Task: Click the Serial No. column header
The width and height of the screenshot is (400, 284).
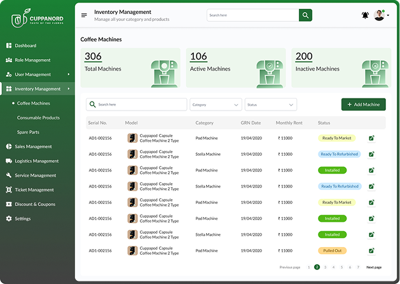Action: 97,123
